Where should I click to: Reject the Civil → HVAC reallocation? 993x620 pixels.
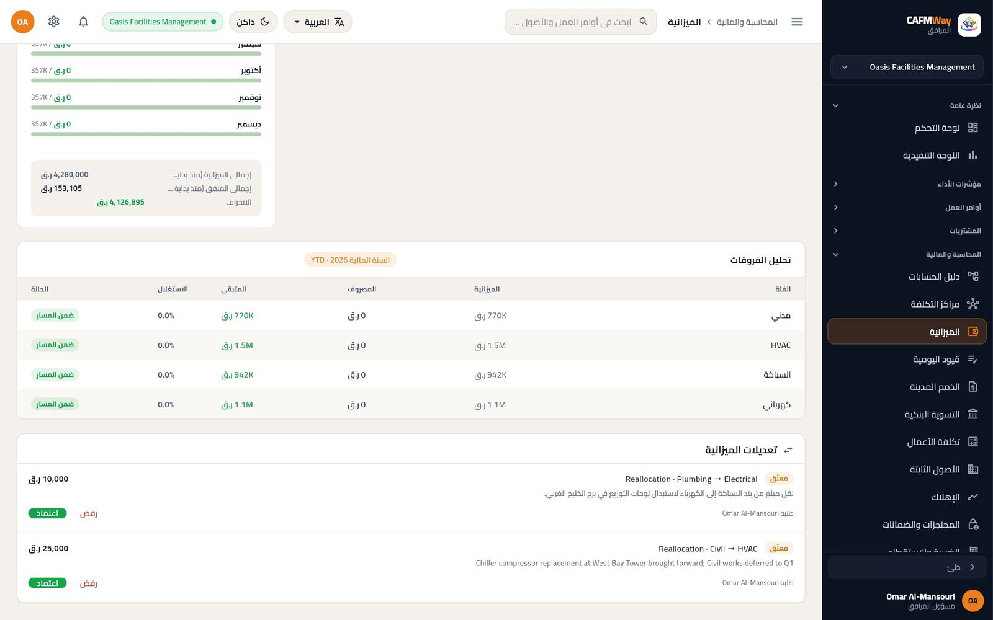[89, 583]
